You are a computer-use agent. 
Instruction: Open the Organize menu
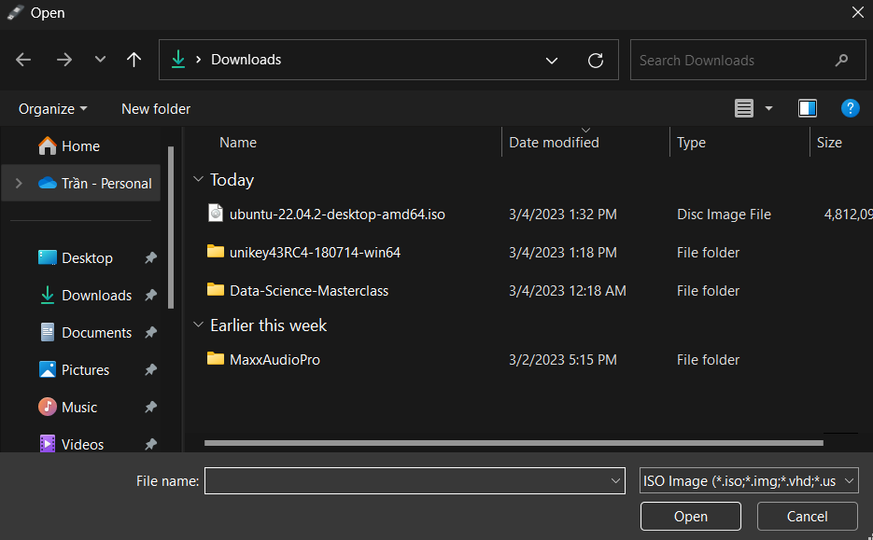click(53, 109)
